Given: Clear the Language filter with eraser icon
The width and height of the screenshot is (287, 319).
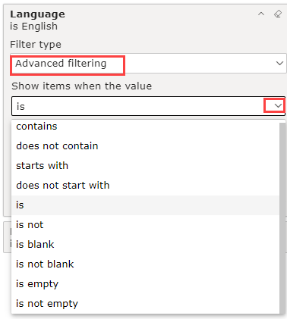Looking at the screenshot, I should tap(278, 14).
